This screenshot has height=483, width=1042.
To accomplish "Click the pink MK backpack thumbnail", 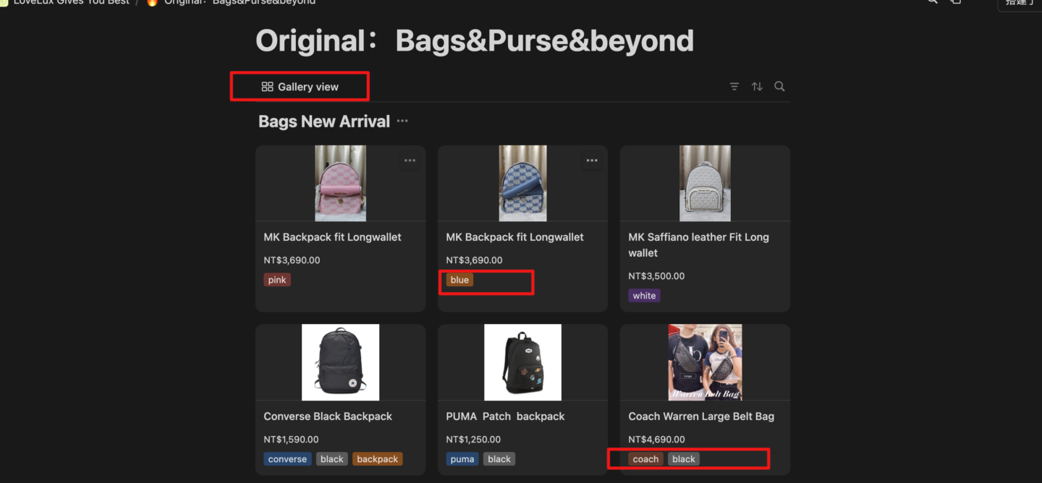I will pos(340,183).
